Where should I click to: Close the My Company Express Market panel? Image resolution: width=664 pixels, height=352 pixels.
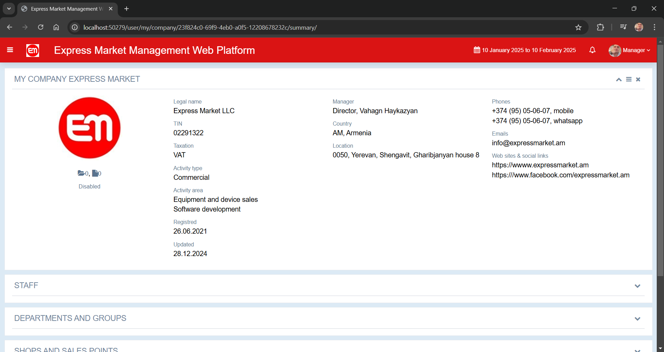pos(638,79)
